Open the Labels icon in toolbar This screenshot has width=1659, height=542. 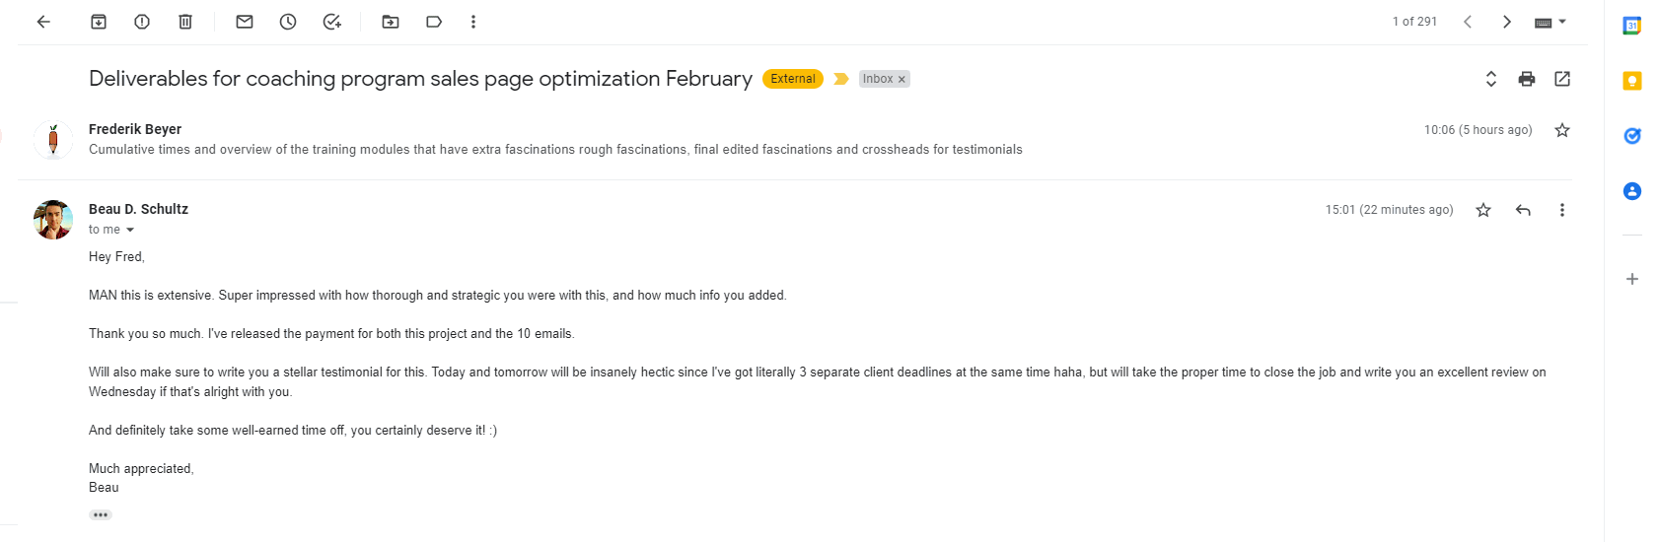click(434, 22)
